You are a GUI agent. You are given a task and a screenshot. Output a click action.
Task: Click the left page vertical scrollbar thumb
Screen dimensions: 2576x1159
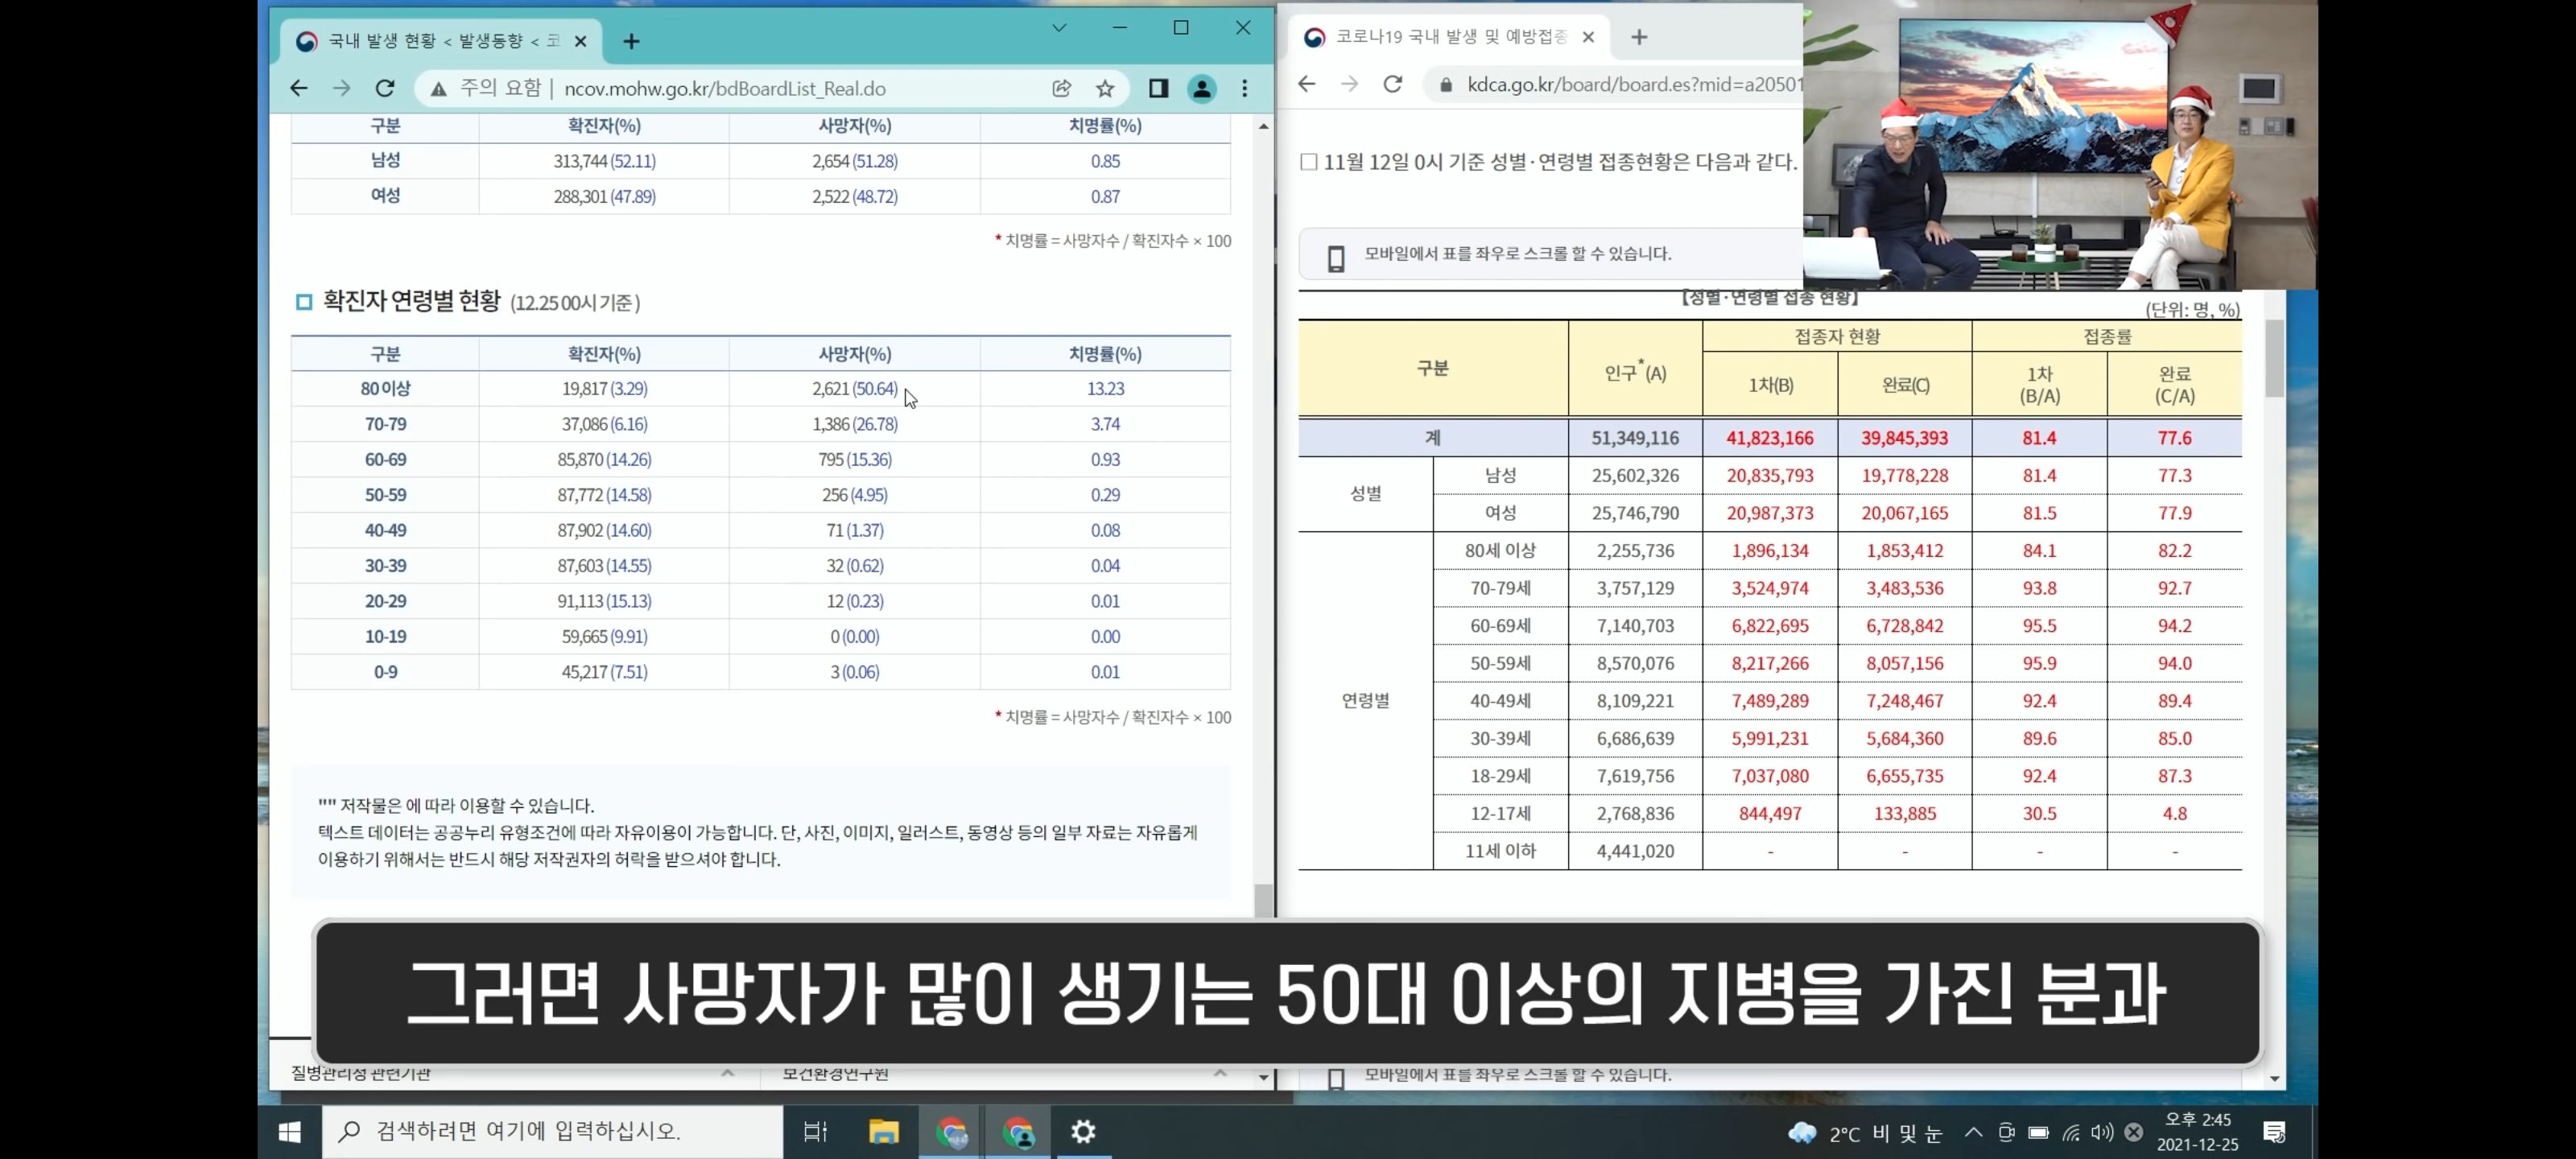pyautogui.click(x=1264, y=900)
